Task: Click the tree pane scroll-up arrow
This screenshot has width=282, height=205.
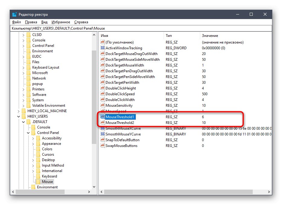Action: (x=94, y=35)
